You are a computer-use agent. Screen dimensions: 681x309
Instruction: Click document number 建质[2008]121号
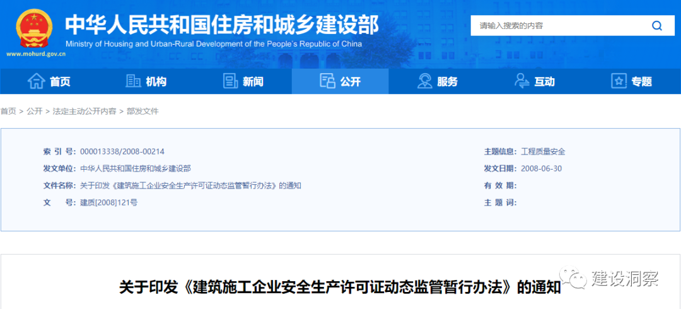coord(109,202)
